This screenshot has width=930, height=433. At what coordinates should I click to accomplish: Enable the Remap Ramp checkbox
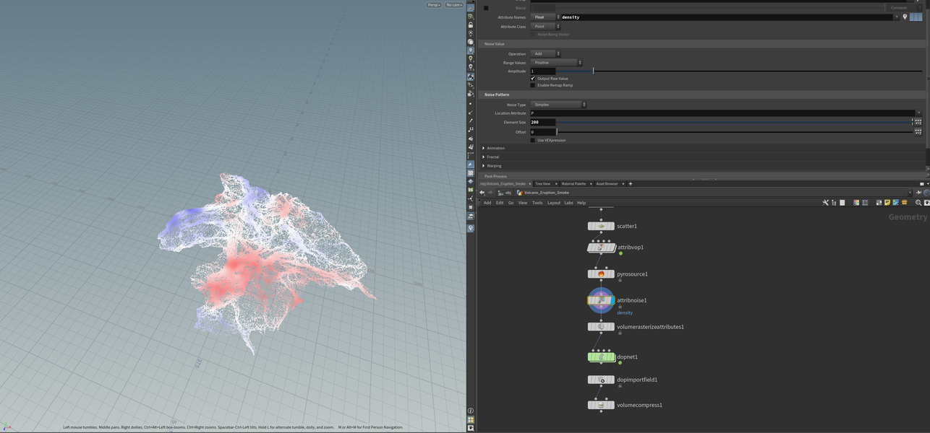533,85
